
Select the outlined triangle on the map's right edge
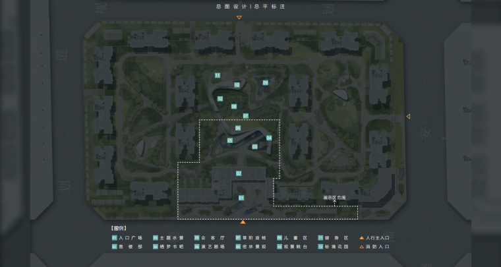pos(408,117)
